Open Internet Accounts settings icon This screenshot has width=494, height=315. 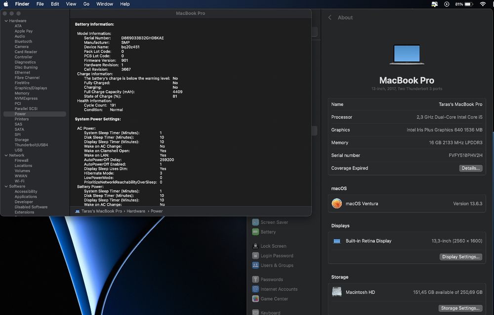click(x=255, y=289)
